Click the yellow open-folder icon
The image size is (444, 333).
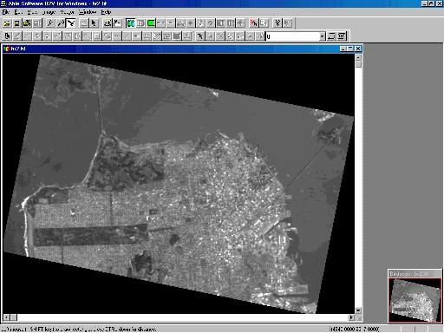[7, 23]
